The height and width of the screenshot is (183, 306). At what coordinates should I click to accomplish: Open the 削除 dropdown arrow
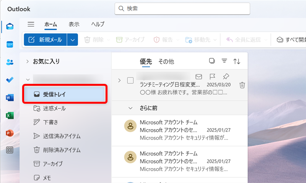pyautogui.click(x=108, y=40)
